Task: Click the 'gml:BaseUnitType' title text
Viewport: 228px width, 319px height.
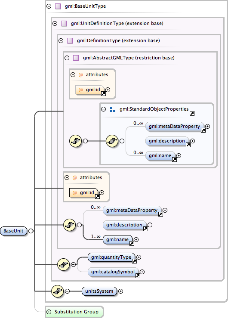Action: tap(85, 6)
